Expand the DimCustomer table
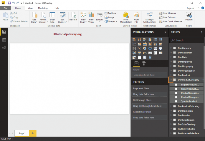The height and width of the screenshot is (141, 205). tap(171, 53)
